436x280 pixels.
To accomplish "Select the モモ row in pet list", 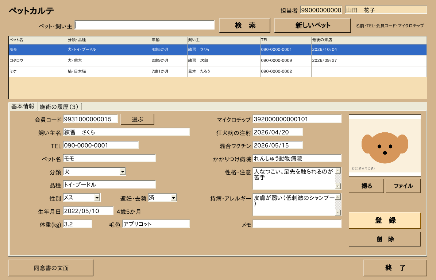I will point(218,50).
